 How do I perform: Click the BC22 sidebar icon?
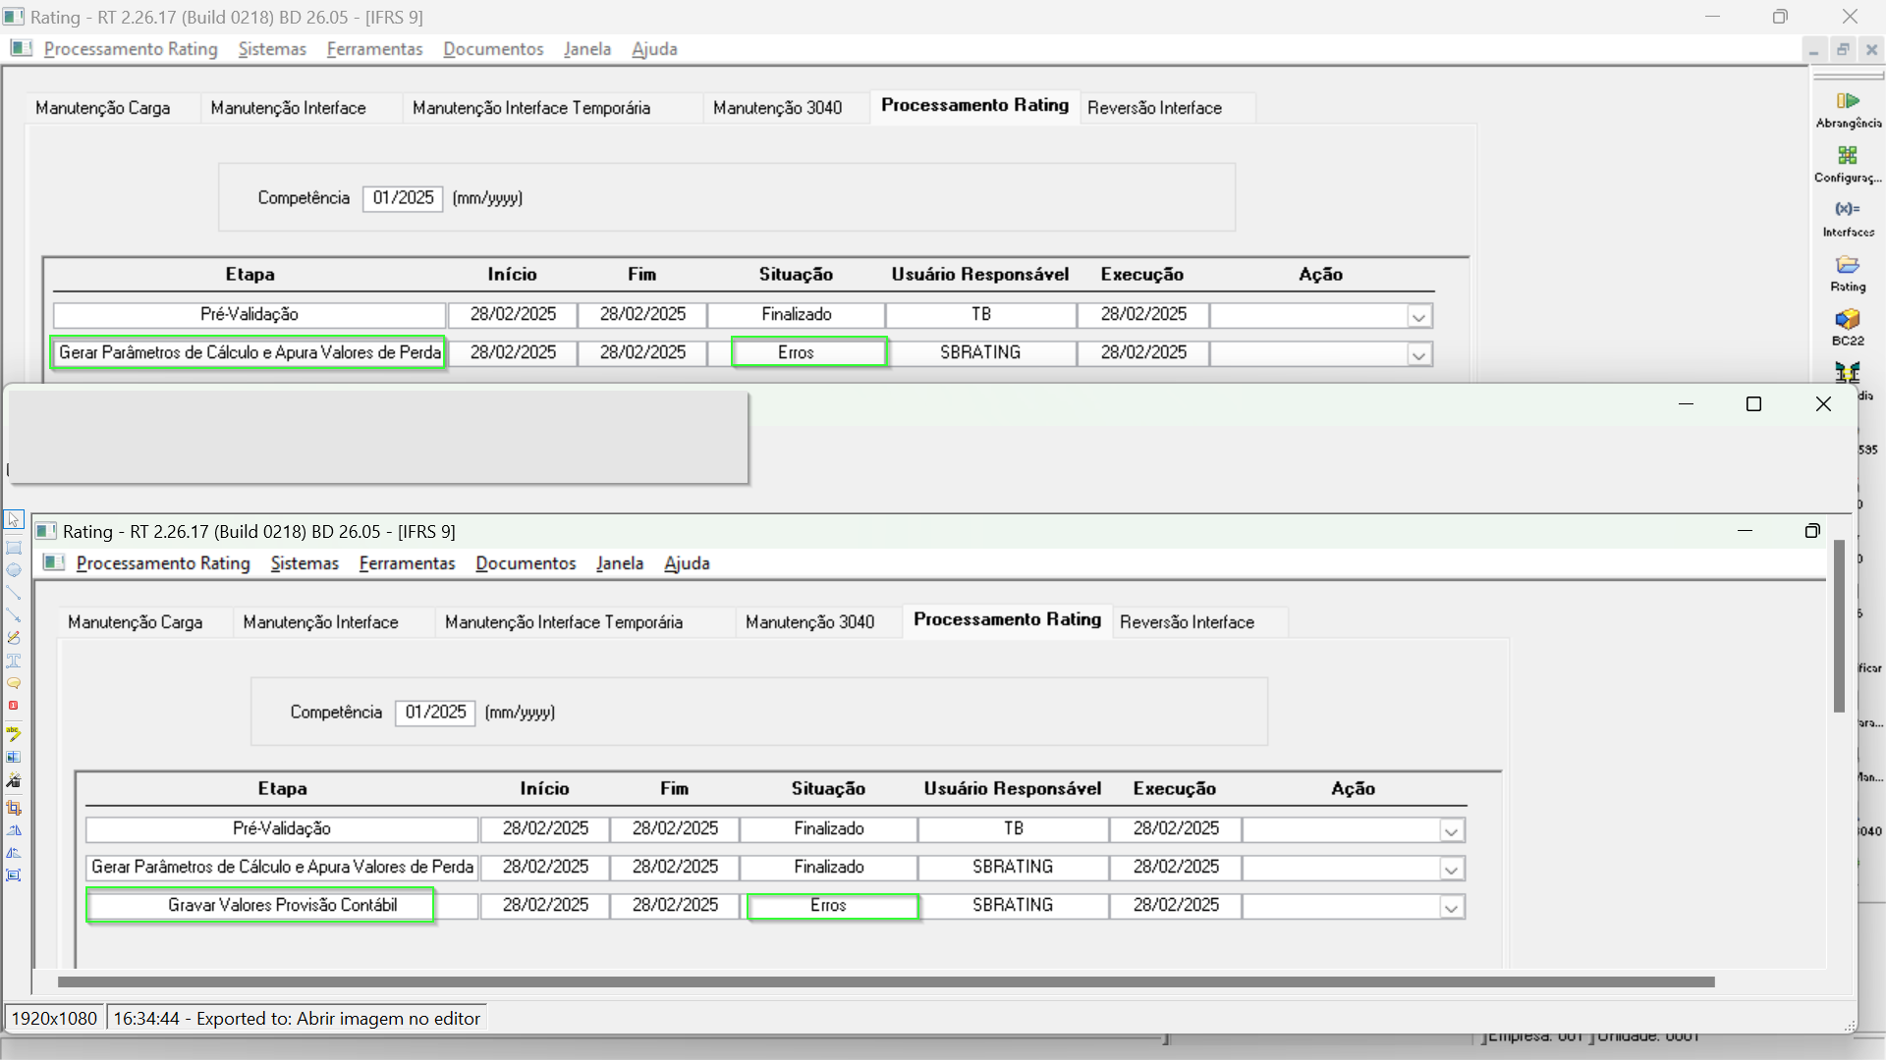(x=1848, y=326)
